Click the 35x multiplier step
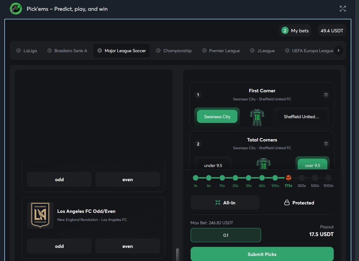This screenshot has width=359, height=261. [249, 178]
